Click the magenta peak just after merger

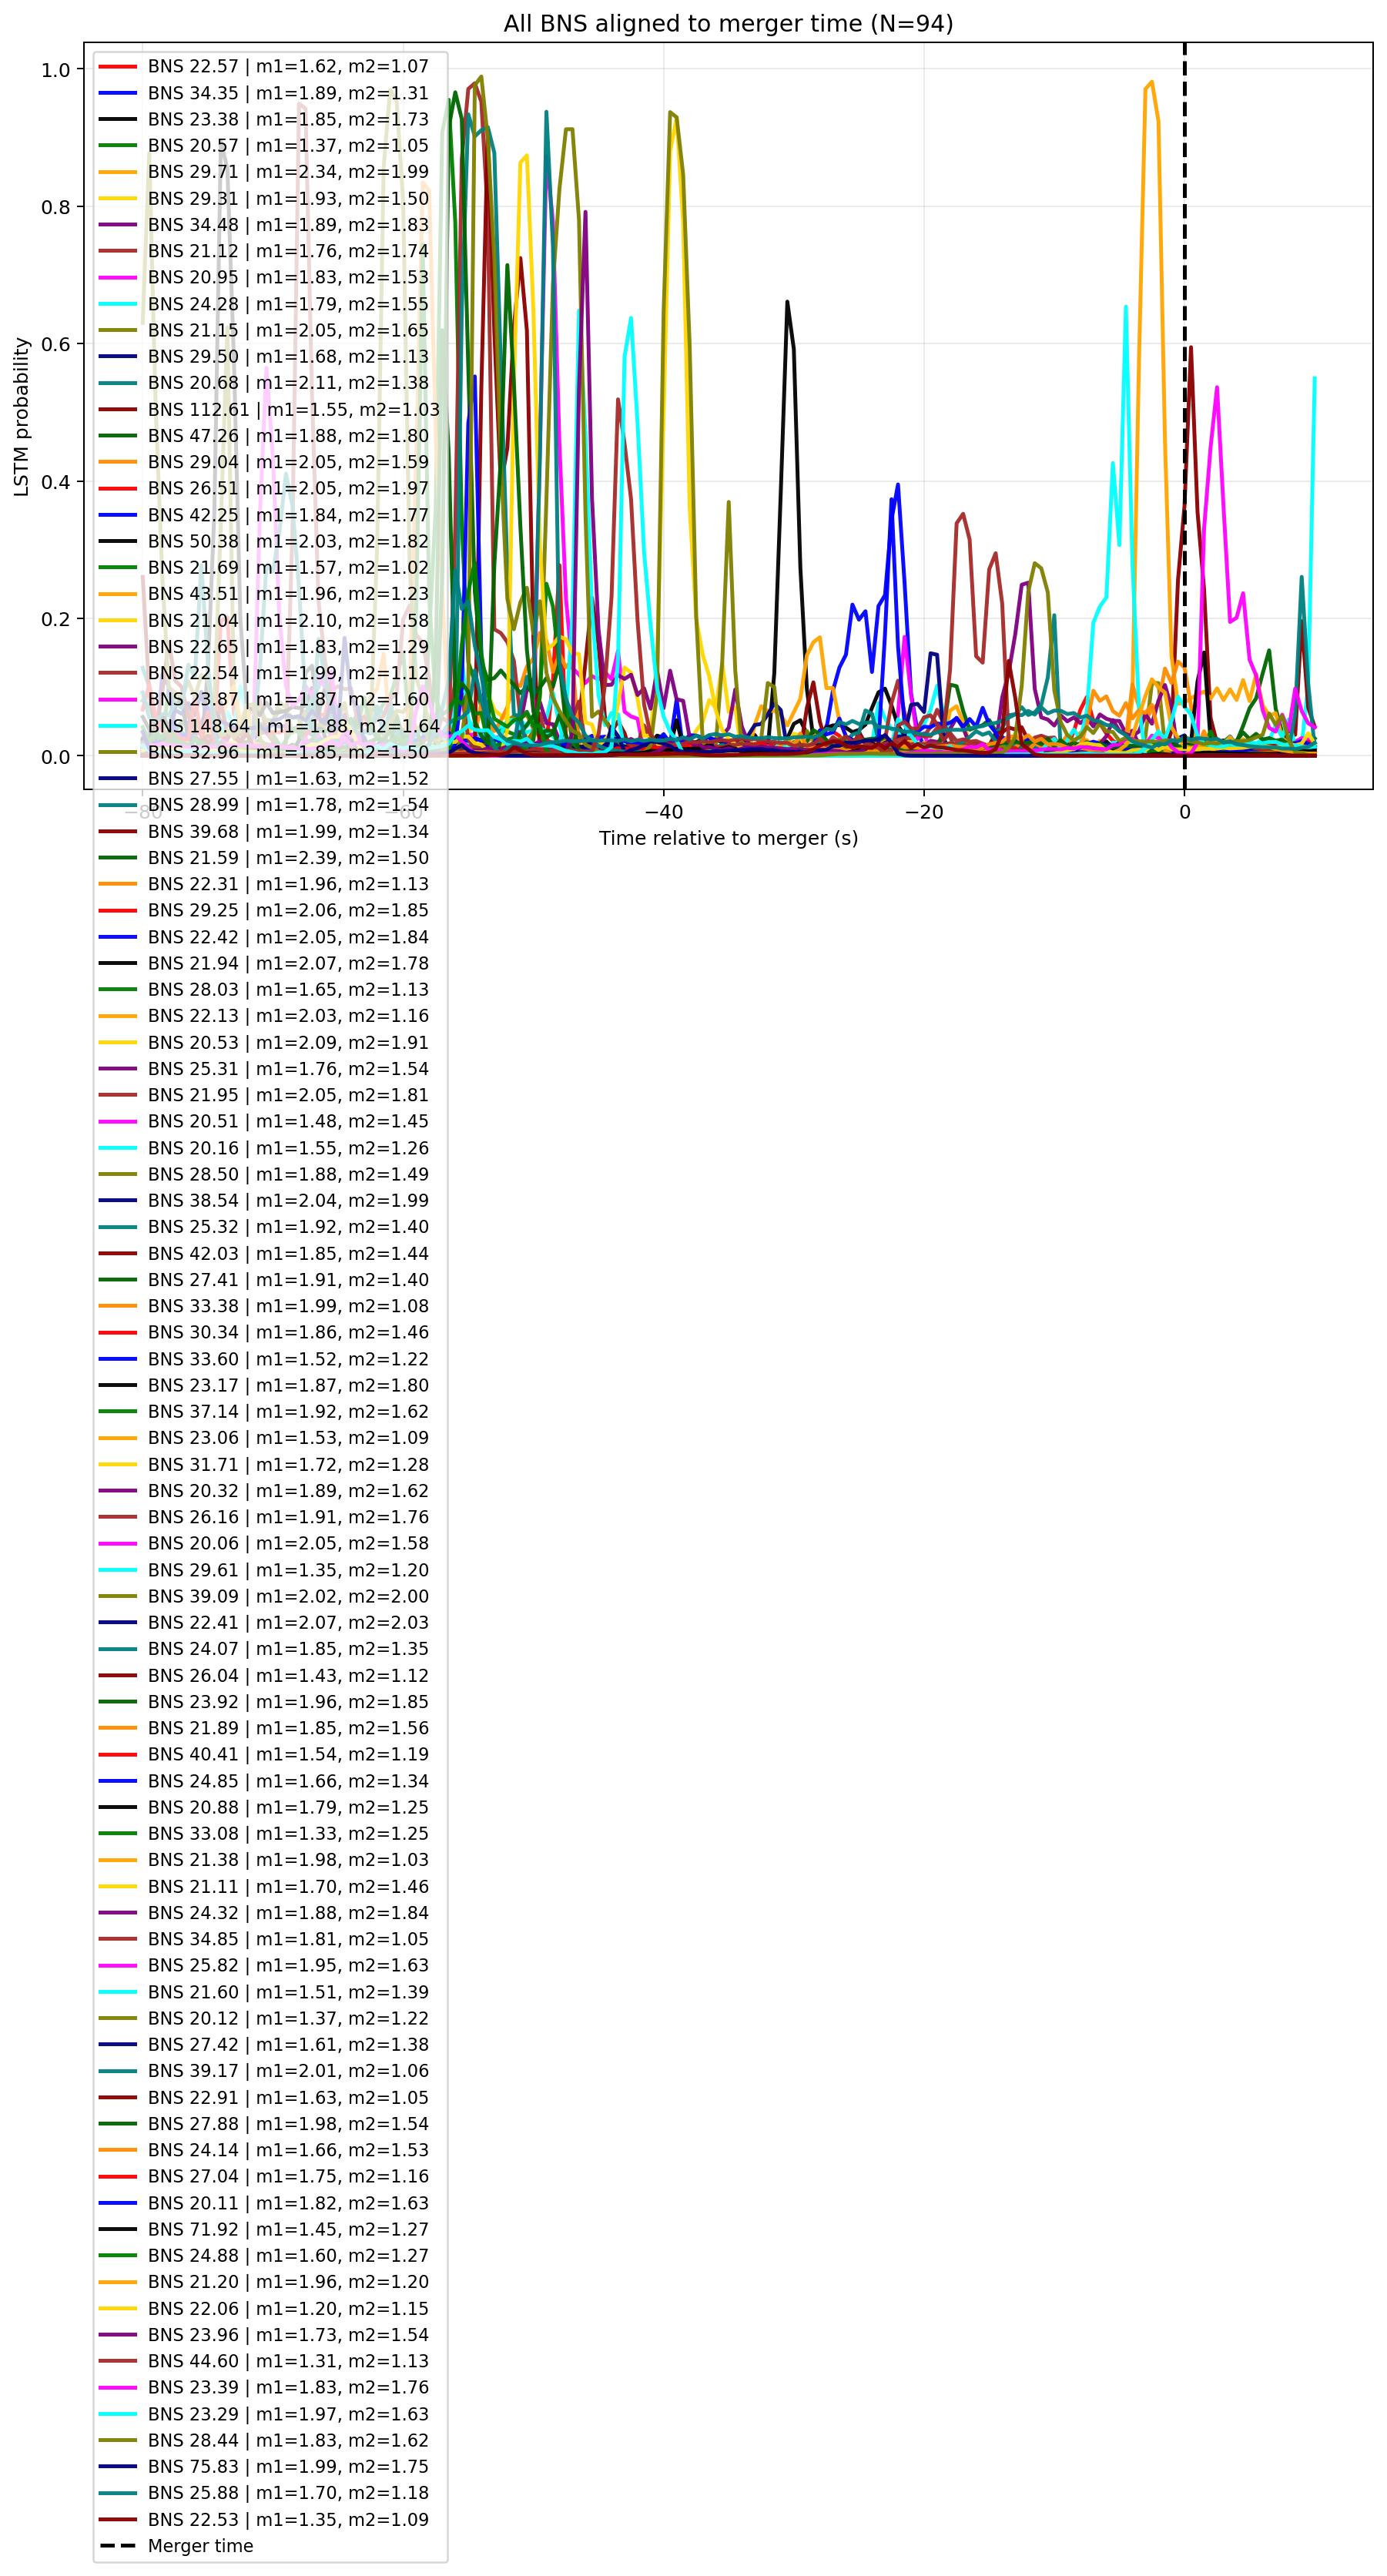[1216, 388]
